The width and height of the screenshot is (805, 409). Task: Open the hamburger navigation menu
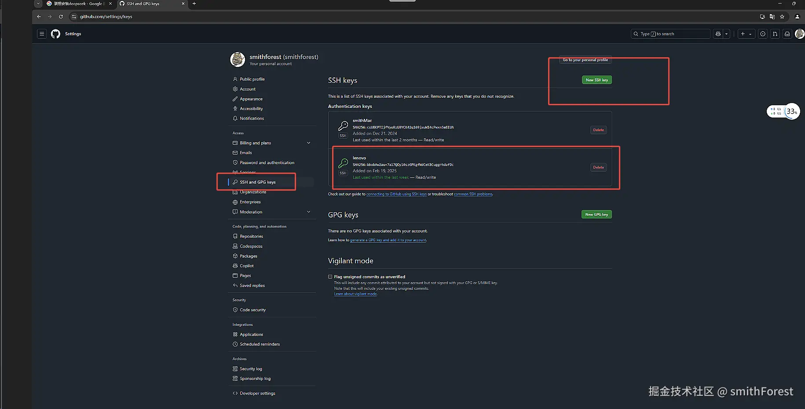point(42,34)
